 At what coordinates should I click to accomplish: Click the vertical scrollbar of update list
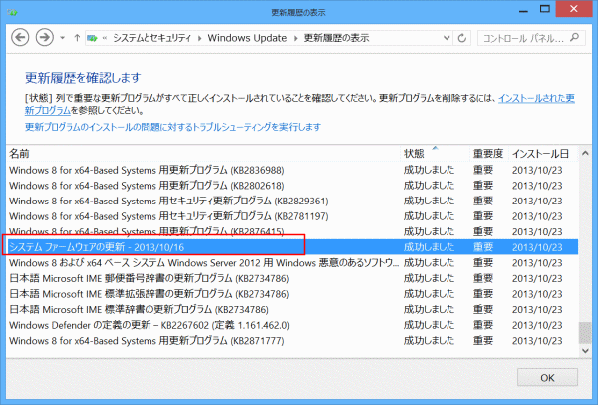coord(585,249)
